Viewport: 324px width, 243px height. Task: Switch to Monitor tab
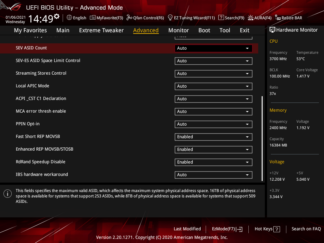[x=178, y=30]
